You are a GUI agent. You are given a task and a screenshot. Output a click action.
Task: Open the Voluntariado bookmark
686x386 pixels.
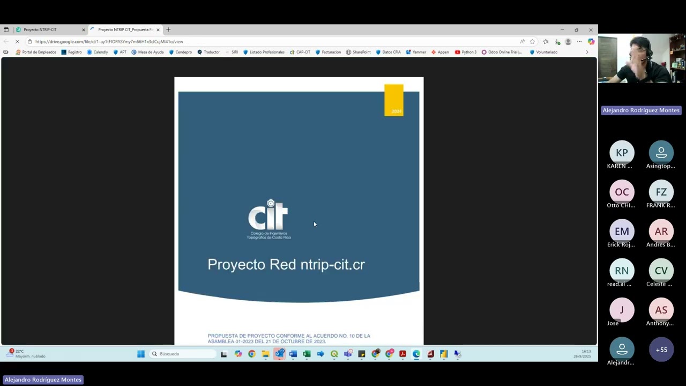click(x=543, y=52)
